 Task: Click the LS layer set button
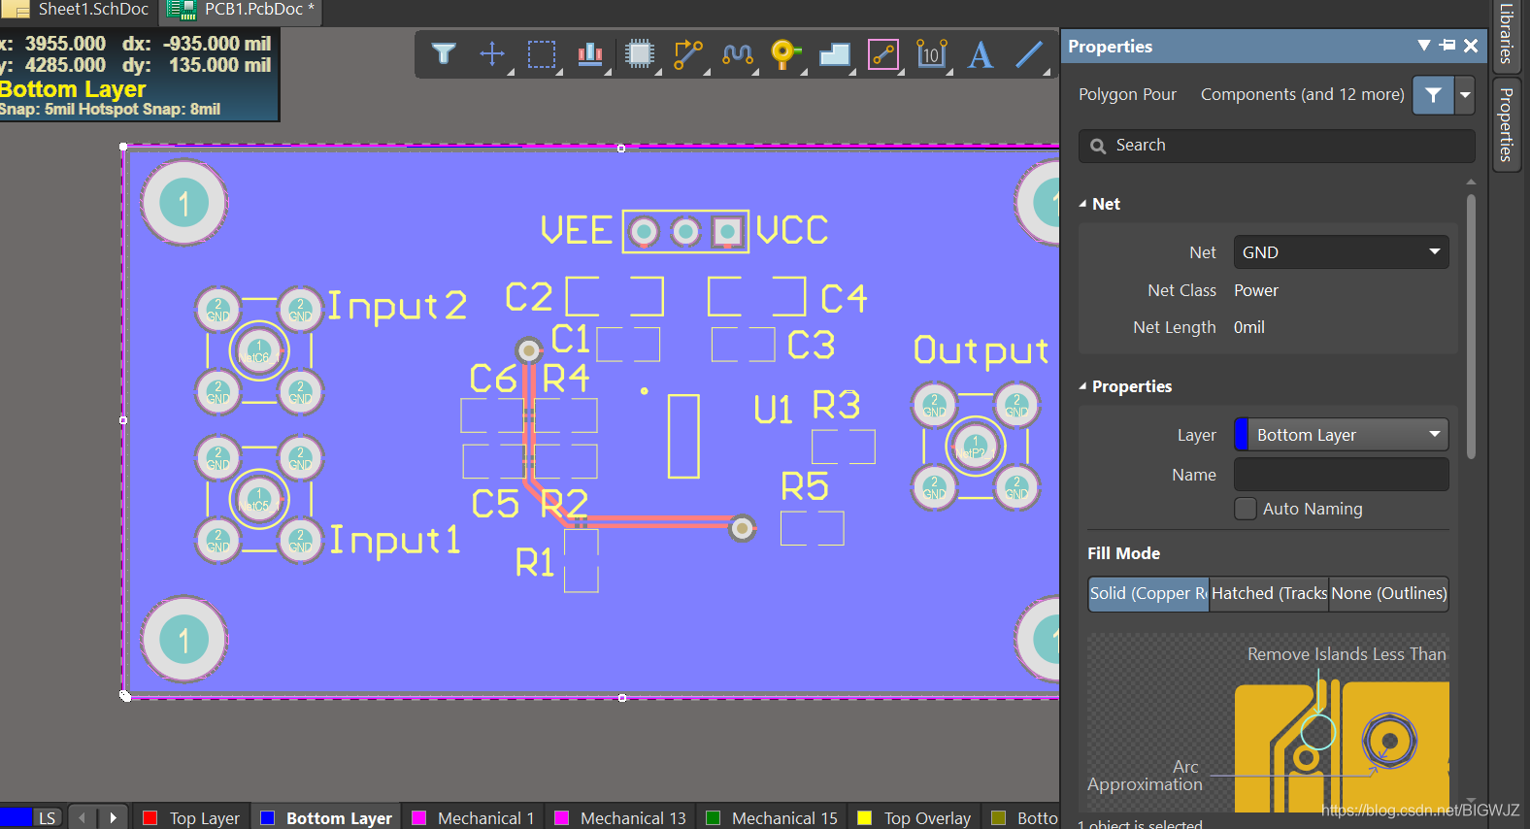tap(47, 818)
